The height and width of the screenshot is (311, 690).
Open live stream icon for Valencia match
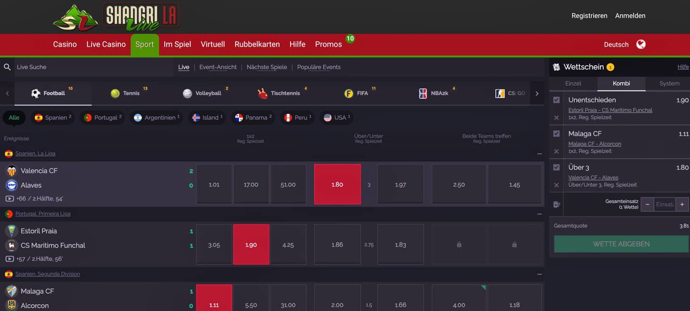(x=10, y=199)
